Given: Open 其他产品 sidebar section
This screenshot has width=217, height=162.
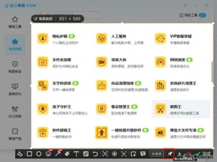Looking at the screenshot, I should 15,134.
